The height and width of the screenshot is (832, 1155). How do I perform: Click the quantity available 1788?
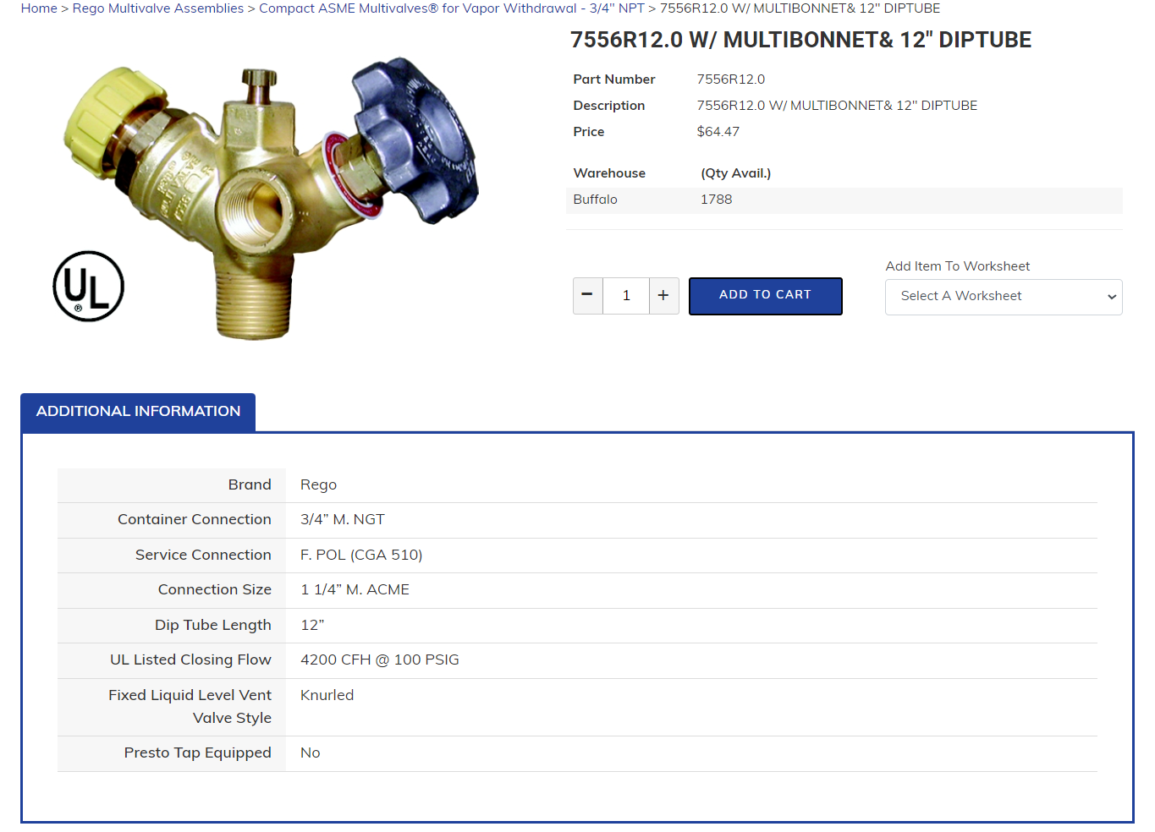pos(717,200)
